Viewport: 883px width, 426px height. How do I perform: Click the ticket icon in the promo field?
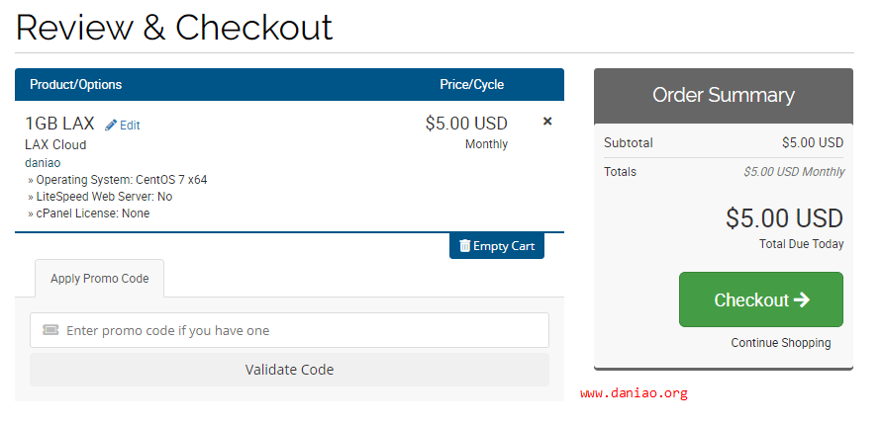point(50,330)
